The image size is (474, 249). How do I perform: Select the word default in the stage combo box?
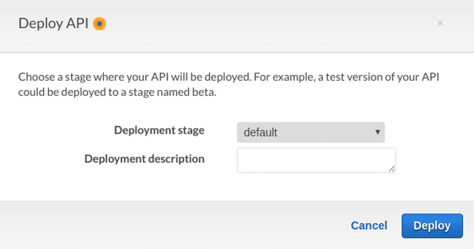click(261, 132)
